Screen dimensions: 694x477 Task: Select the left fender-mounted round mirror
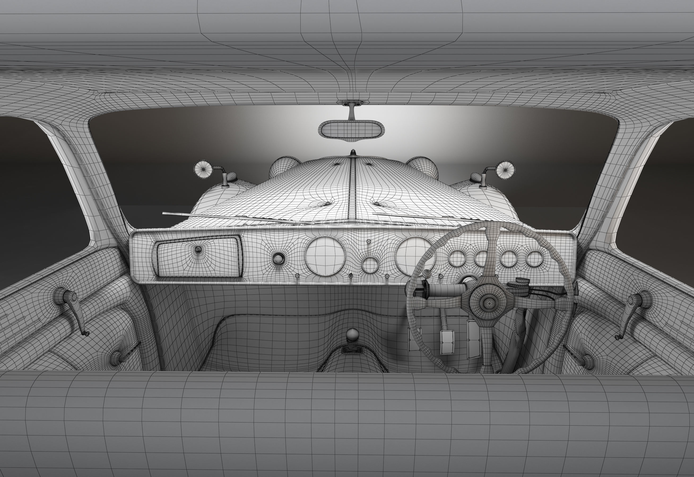click(x=203, y=169)
